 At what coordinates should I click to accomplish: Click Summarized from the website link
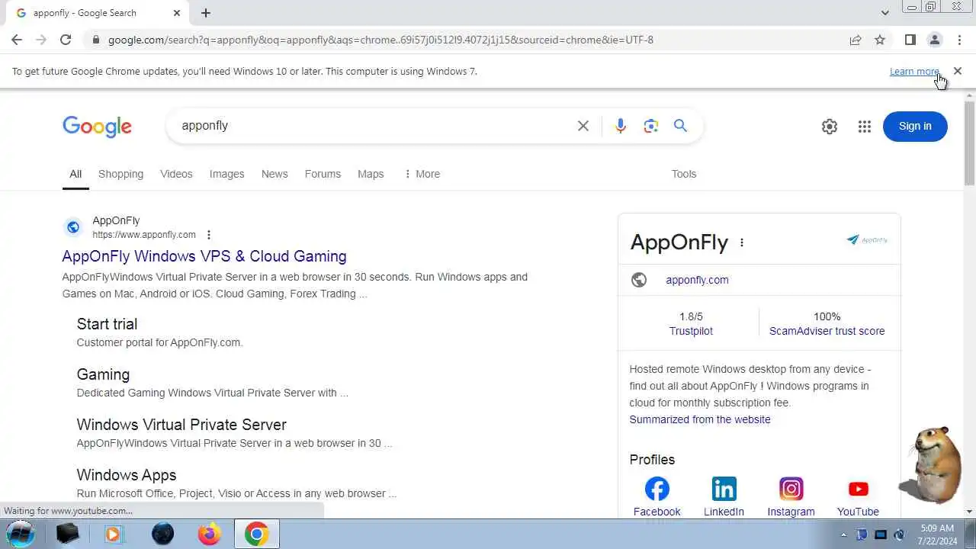(700, 419)
